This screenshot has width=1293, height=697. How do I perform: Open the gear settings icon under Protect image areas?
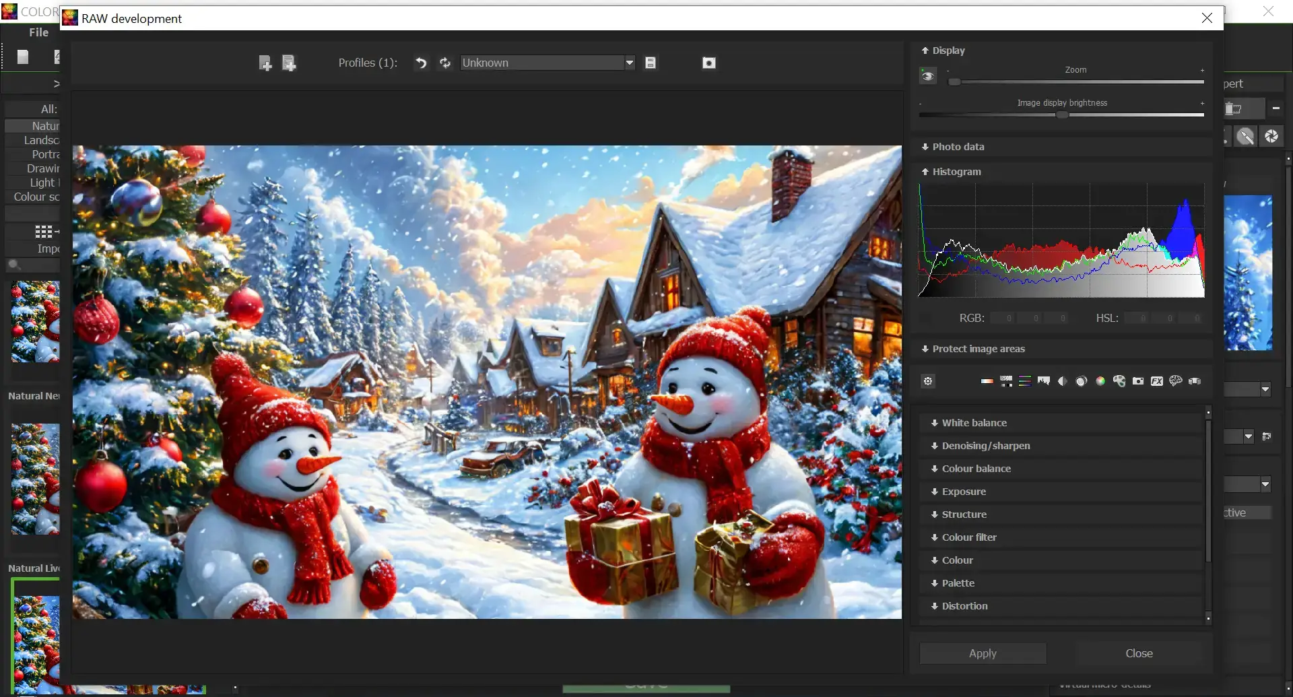tap(928, 381)
